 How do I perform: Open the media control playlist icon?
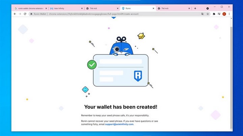(x=219, y=14)
